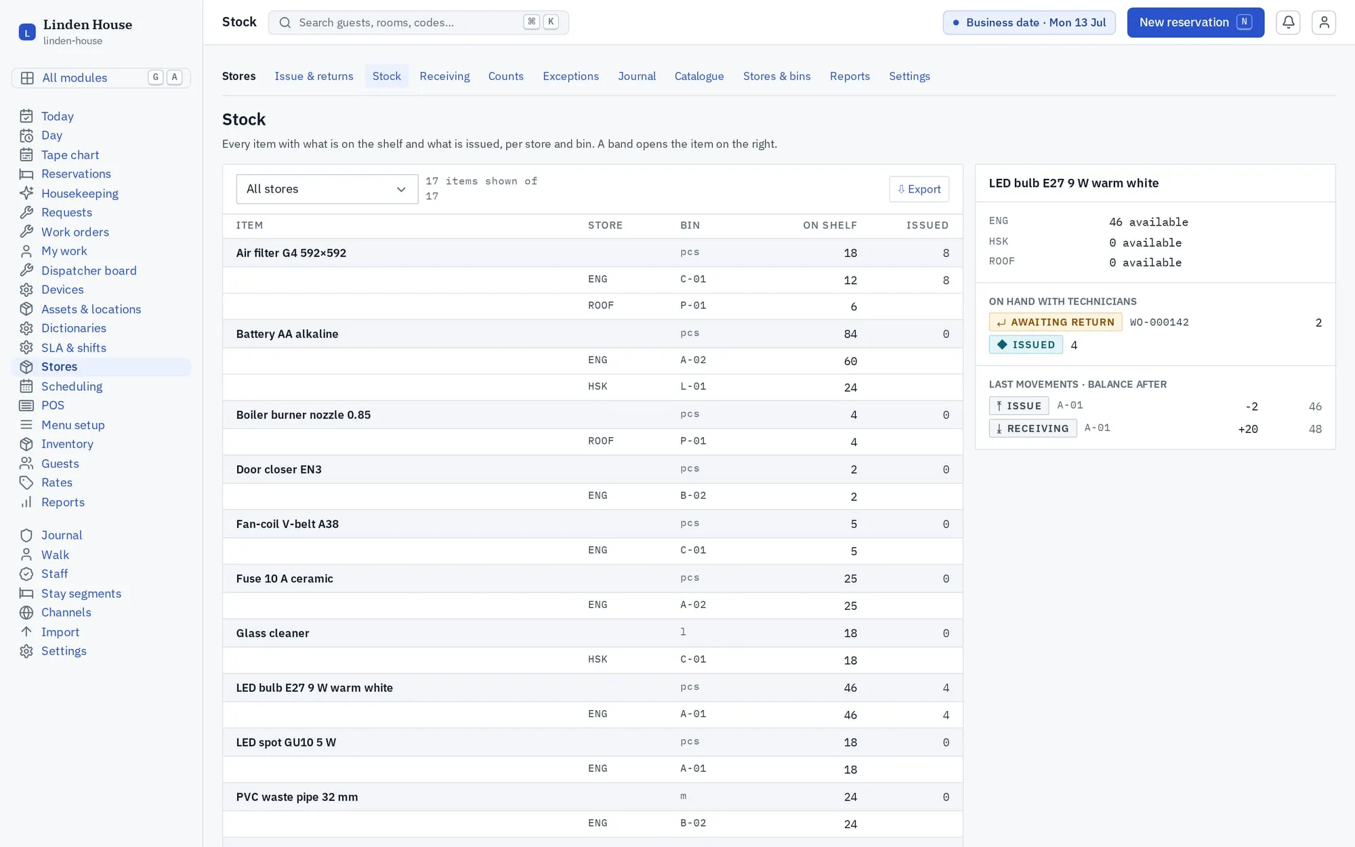Focus the search guests, rooms, codes field
This screenshot has height=847, width=1355.
click(x=418, y=22)
